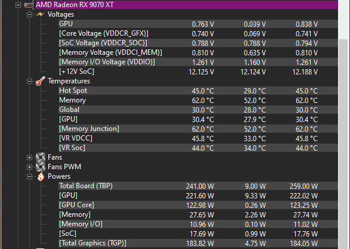Viewport: 350px width, 249px height.
Task: Select the [Memory Junction] row
Action: (x=198, y=129)
